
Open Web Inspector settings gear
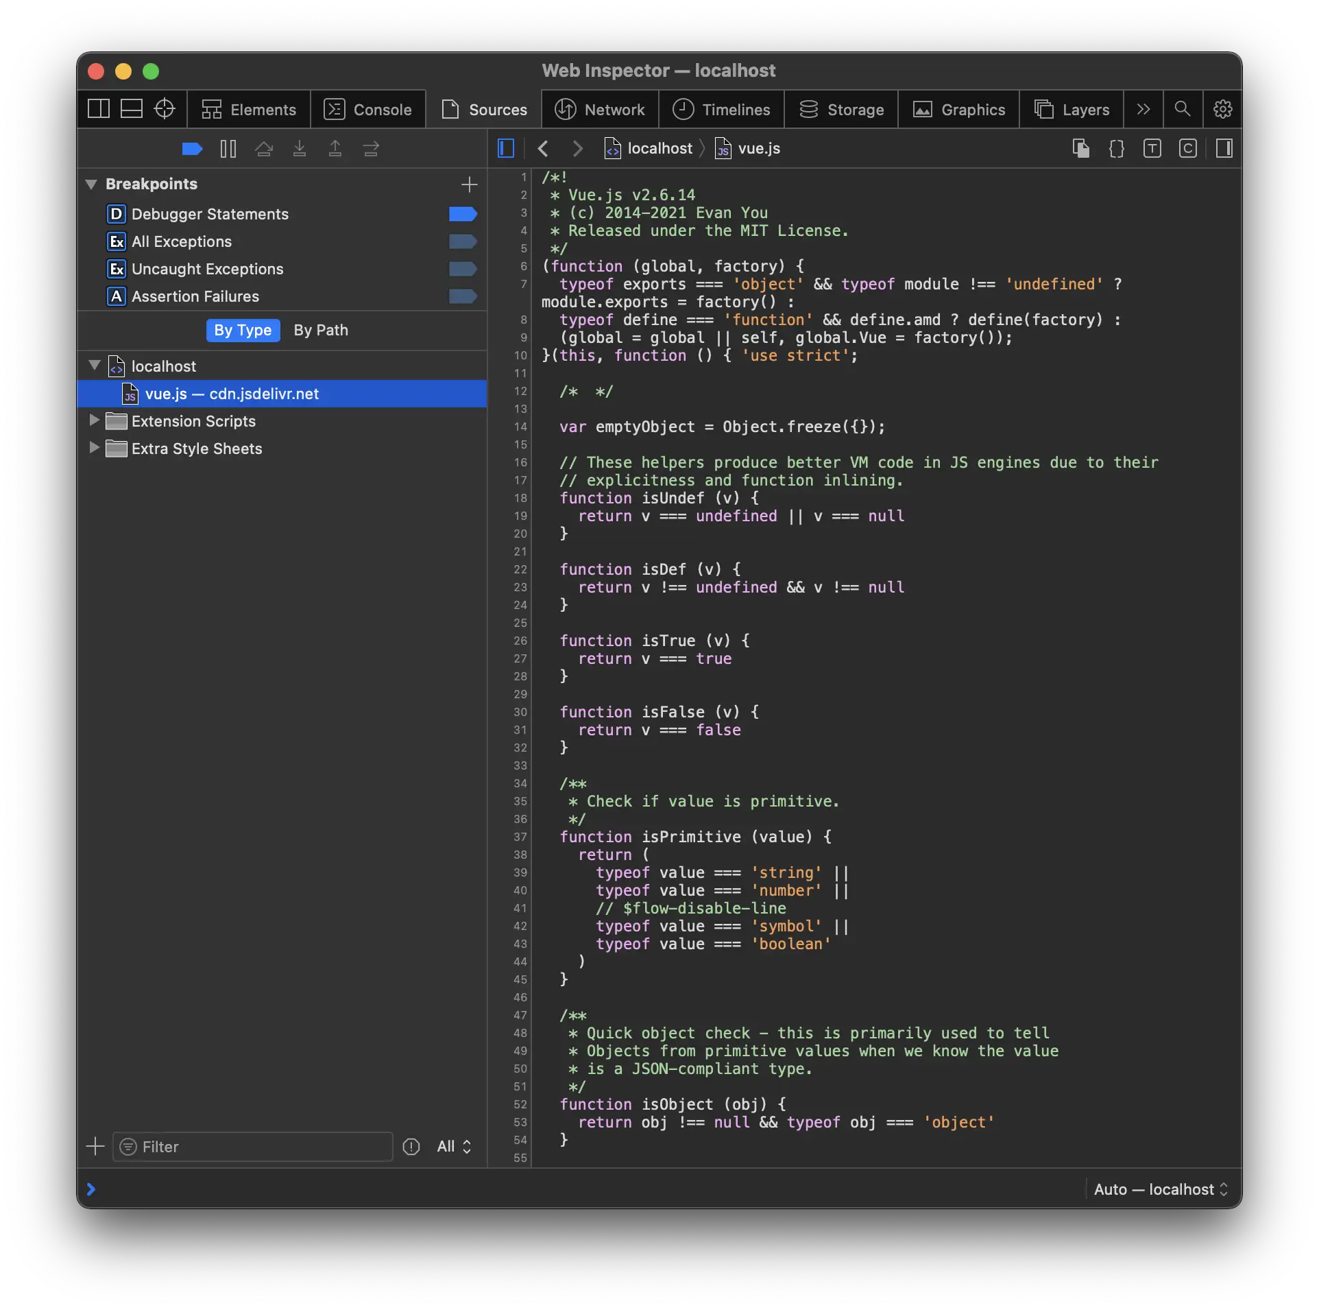(1222, 109)
